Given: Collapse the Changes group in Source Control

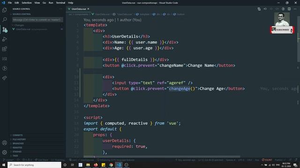Looking at the screenshot, I should click(19, 25).
